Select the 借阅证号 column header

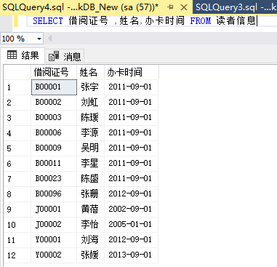pos(54,72)
